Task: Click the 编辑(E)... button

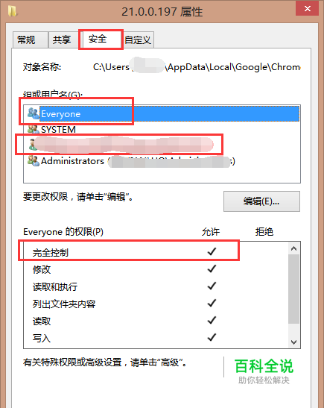Action: [x=261, y=201]
